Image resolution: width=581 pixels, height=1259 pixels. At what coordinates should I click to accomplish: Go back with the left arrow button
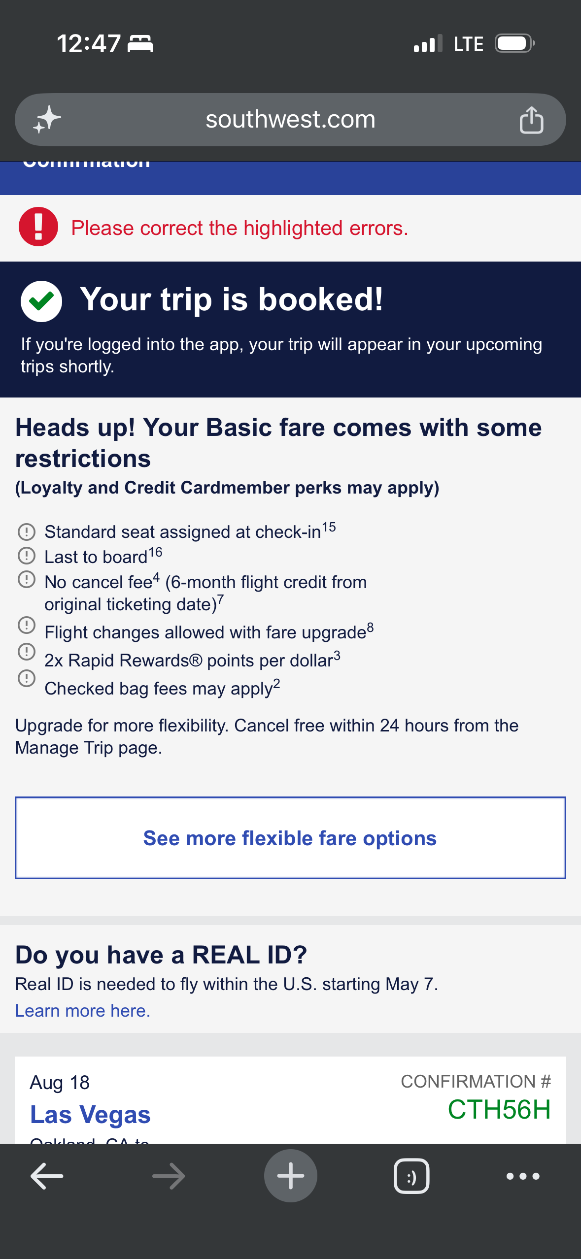[47, 1176]
